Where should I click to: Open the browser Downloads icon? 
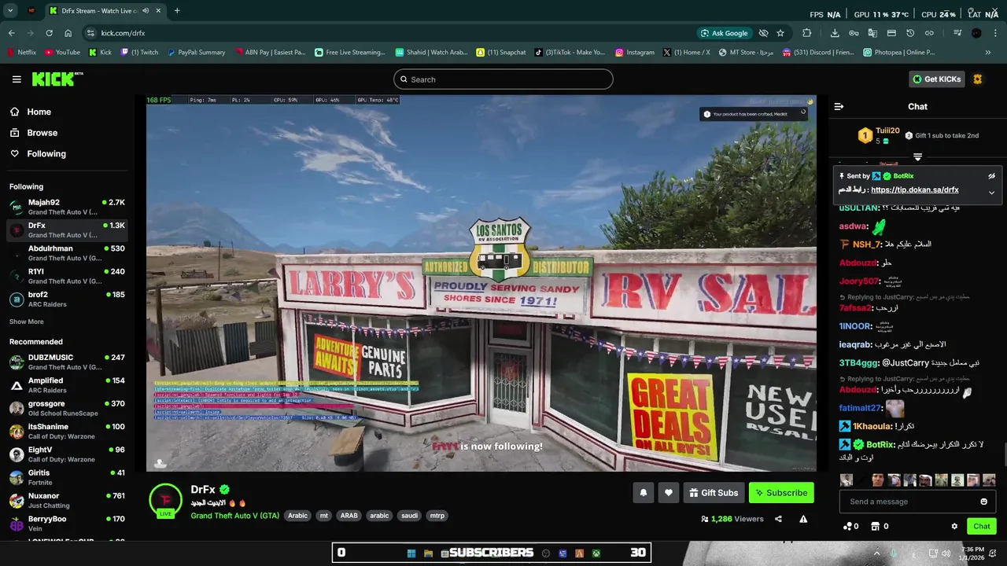click(835, 33)
